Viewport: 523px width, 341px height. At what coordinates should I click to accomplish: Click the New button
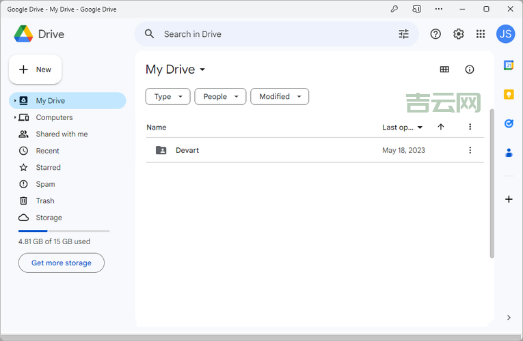coord(36,70)
